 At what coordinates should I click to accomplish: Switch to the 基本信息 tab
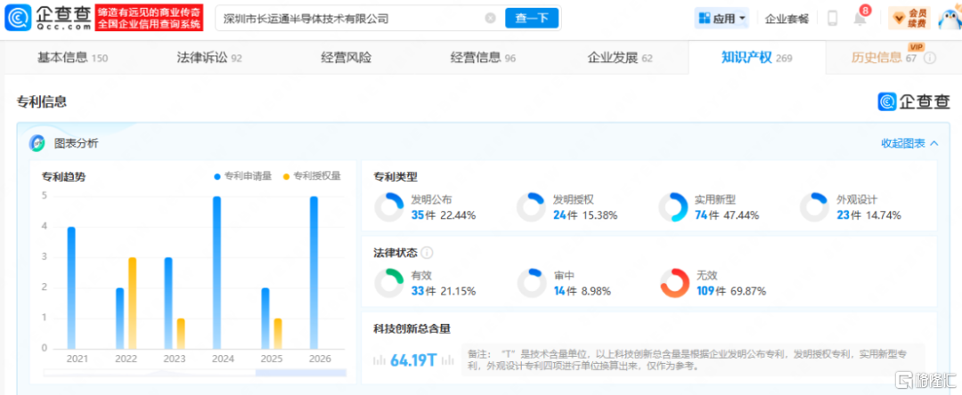tap(72, 58)
